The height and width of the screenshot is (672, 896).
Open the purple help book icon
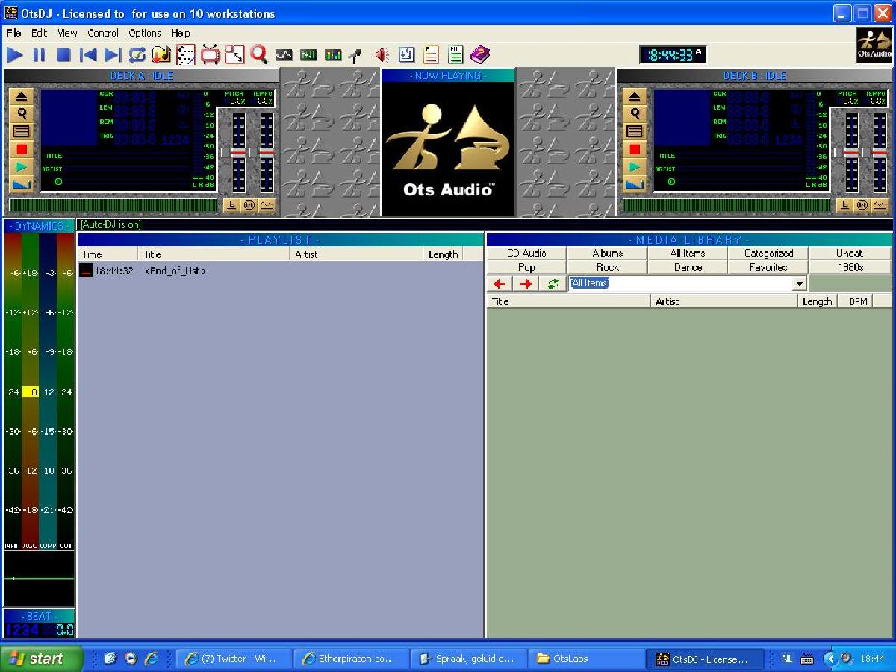(479, 54)
